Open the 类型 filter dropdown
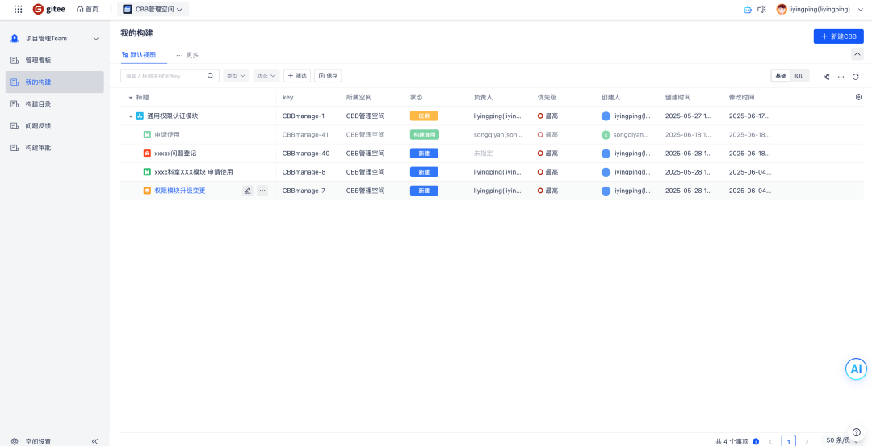The image size is (872, 446). [x=236, y=76]
